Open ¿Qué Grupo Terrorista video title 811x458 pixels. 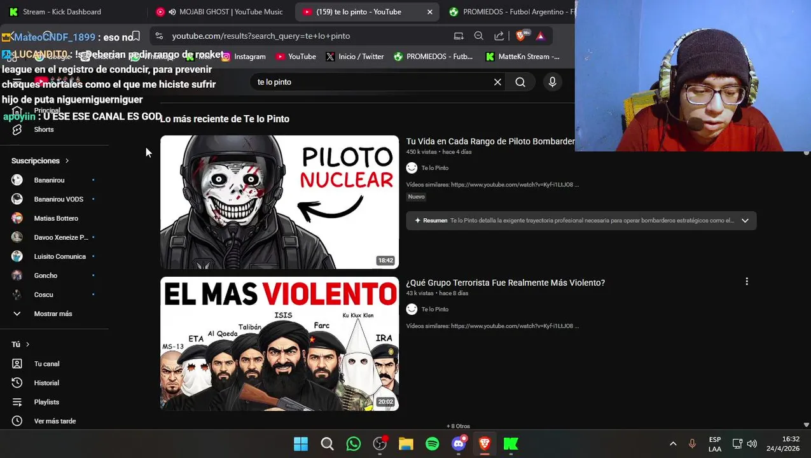point(506,282)
